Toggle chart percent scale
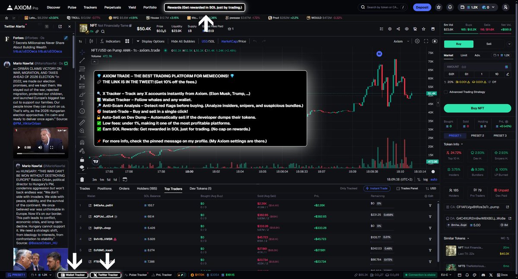 tap(418, 179)
